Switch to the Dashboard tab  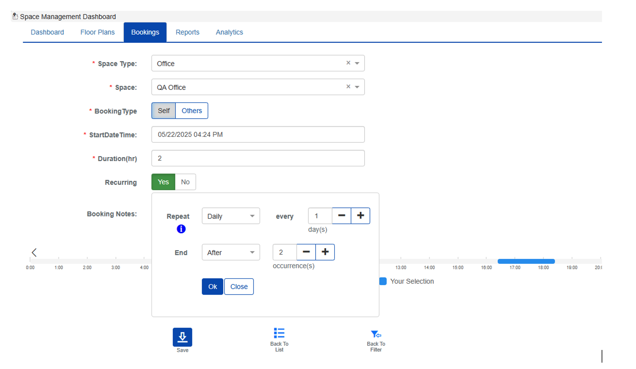47,32
